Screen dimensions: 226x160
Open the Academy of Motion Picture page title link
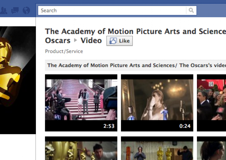pyautogui.click(x=136, y=31)
